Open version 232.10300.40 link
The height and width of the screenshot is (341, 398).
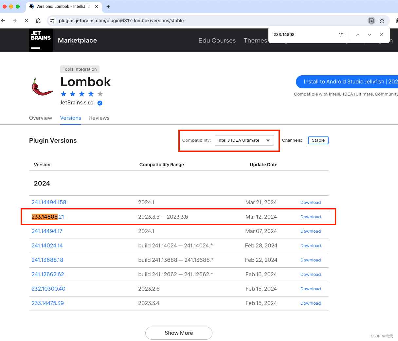(x=48, y=289)
